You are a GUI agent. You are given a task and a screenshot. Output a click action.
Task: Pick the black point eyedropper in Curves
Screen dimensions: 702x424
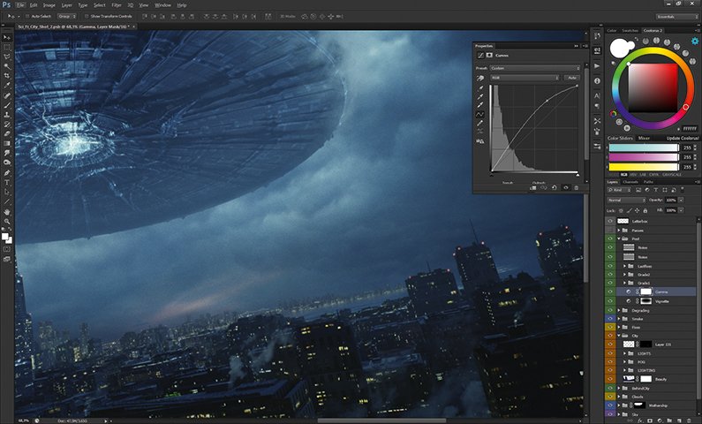pos(480,88)
